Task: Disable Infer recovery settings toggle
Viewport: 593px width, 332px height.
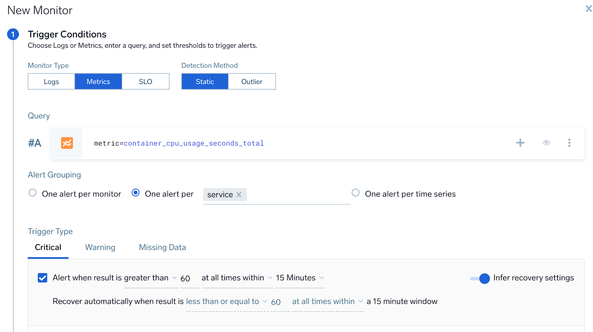Action: coord(480,278)
